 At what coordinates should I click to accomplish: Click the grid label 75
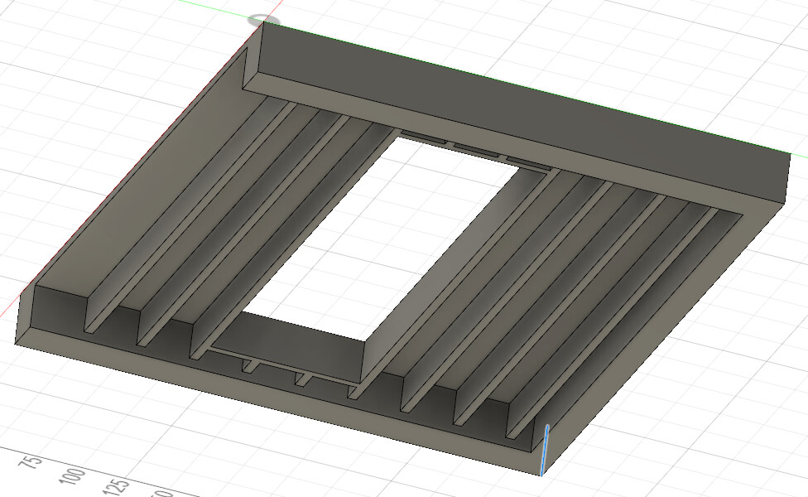31,461
